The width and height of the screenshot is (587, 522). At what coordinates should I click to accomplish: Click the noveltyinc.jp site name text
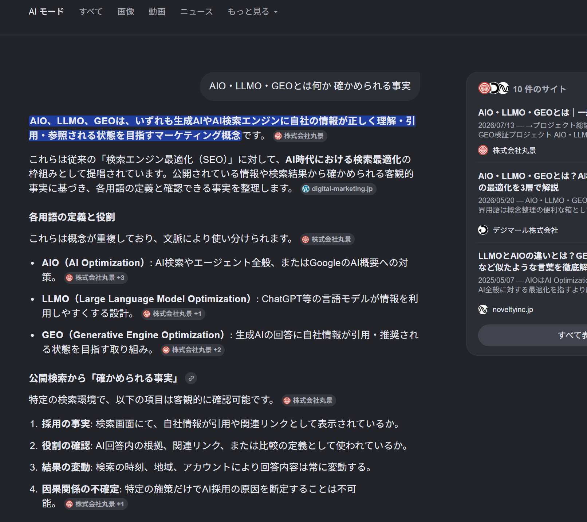513,309
